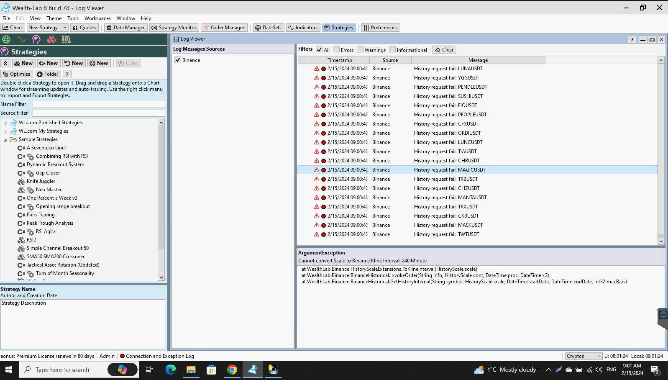Click the Strategies toolbar button
The width and height of the screenshot is (668, 380).
click(x=339, y=28)
